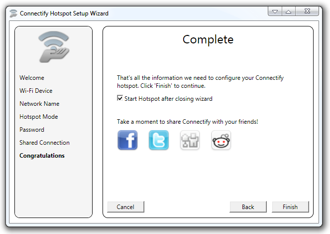Share Connectify on Reddit
330x234 pixels.
tap(221, 140)
